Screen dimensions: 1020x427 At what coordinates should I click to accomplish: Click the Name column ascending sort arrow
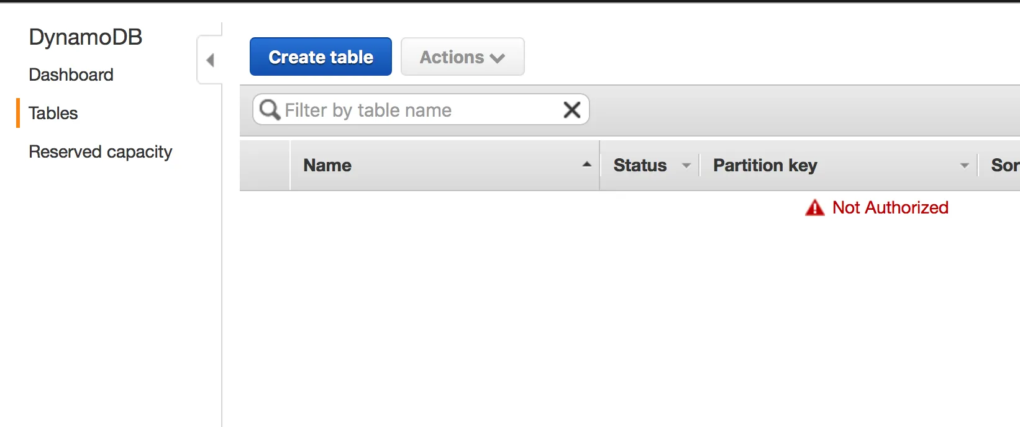point(586,165)
